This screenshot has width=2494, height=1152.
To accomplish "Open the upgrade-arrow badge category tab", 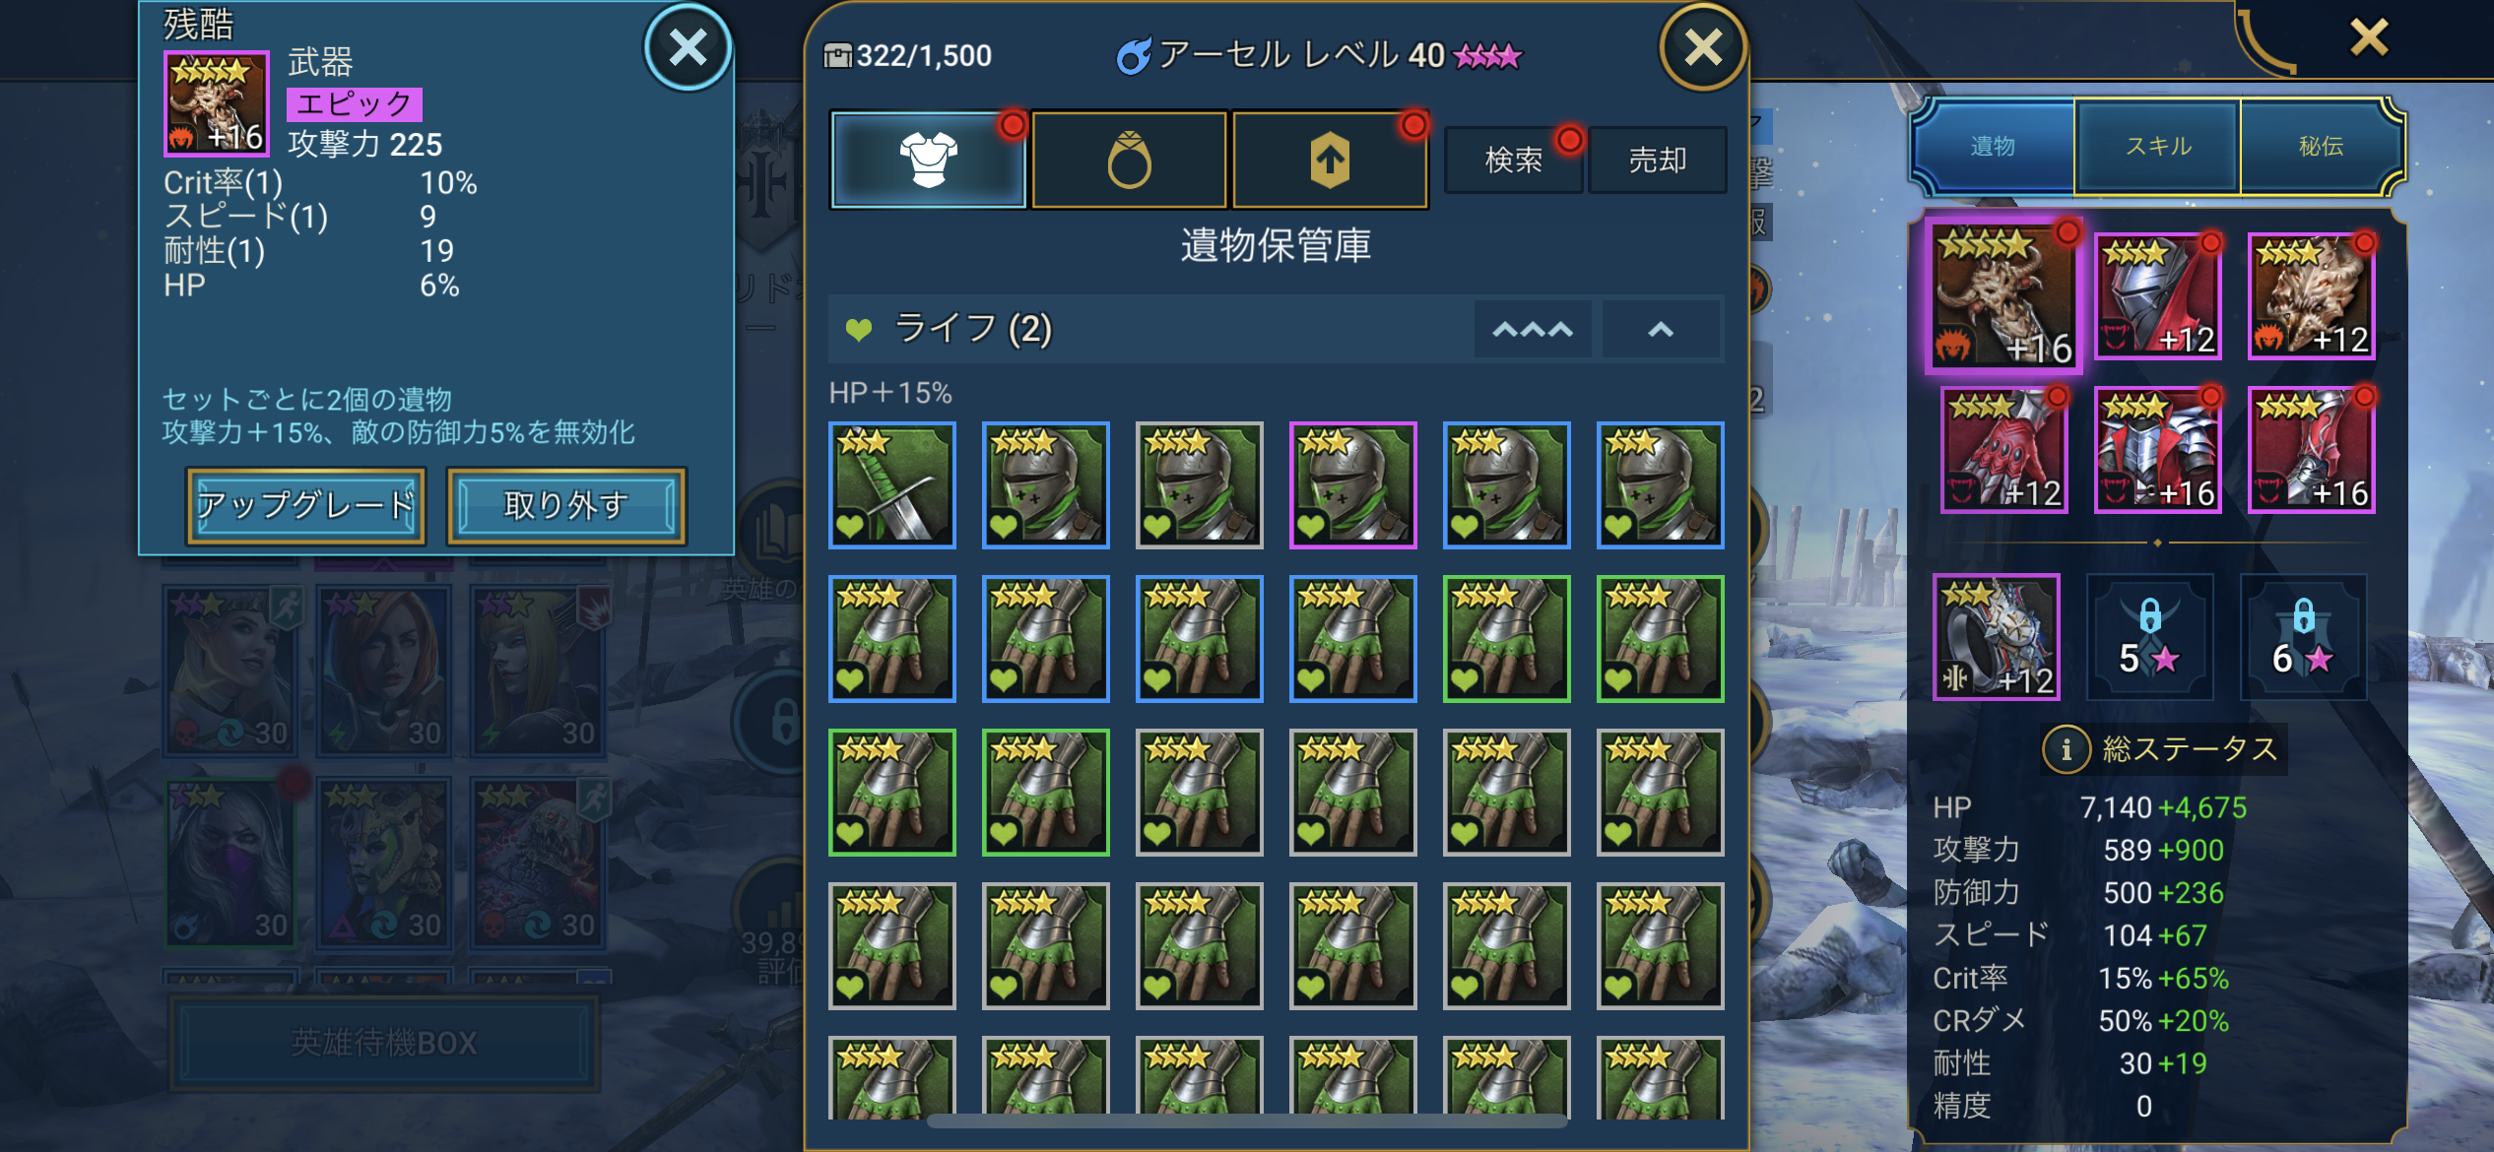I will click(x=1330, y=160).
